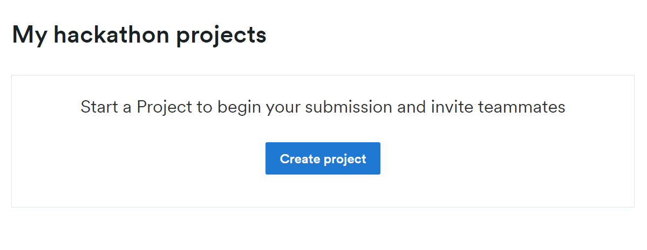The image size is (647, 250).
Task: Click the word and in the prompt
Action: click(411, 106)
